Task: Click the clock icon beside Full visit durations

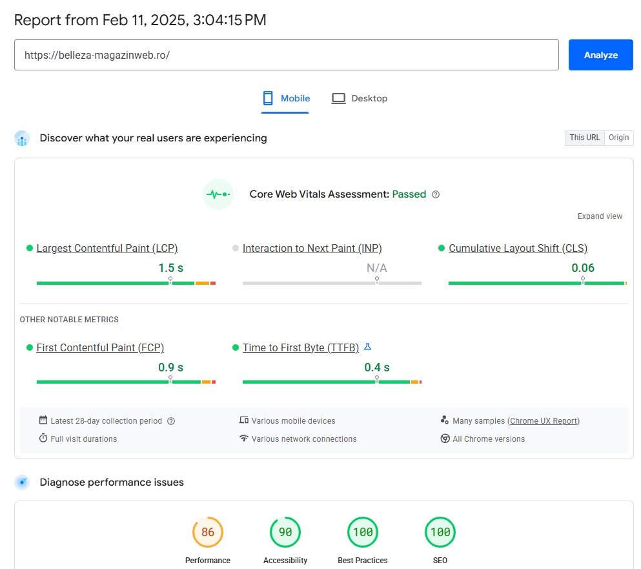Action: (x=42, y=439)
